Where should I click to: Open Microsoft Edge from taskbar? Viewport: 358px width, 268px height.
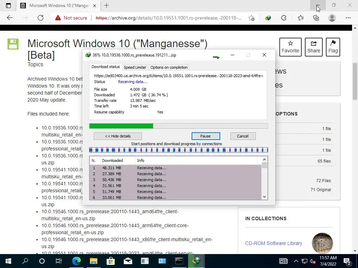pos(77,261)
